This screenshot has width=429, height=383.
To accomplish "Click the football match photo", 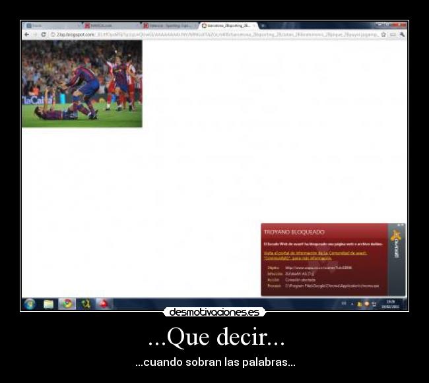I will click(x=82, y=84).
